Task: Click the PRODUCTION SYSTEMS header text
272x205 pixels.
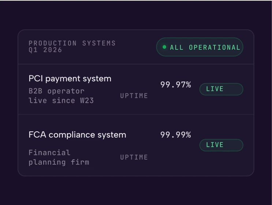Action: coord(72,43)
